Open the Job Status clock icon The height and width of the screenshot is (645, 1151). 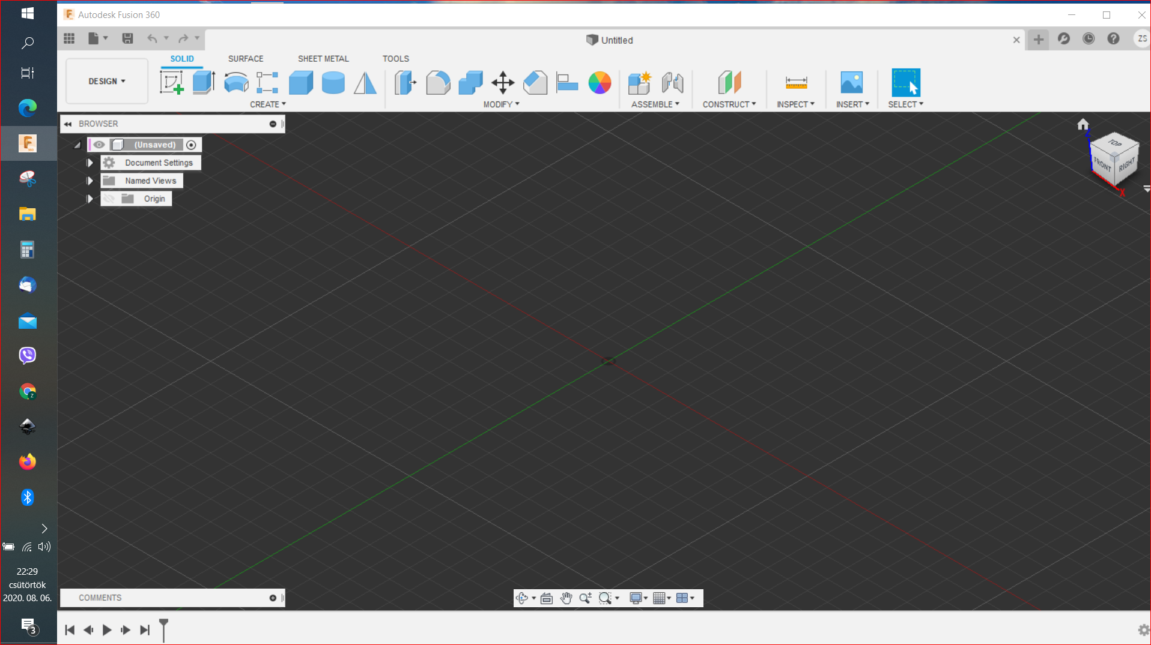(1089, 38)
